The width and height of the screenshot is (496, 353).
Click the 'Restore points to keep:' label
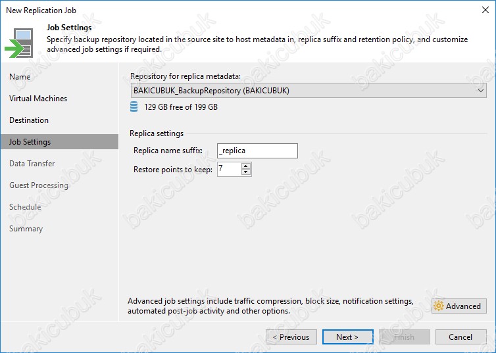(x=173, y=170)
